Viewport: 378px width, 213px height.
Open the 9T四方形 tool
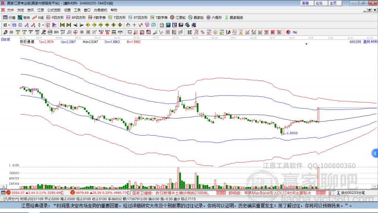click(x=138, y=18)
